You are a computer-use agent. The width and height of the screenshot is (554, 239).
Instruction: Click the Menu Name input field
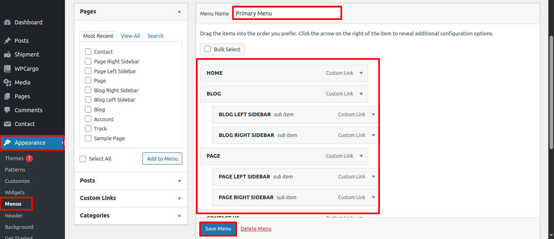coord(287,13)
